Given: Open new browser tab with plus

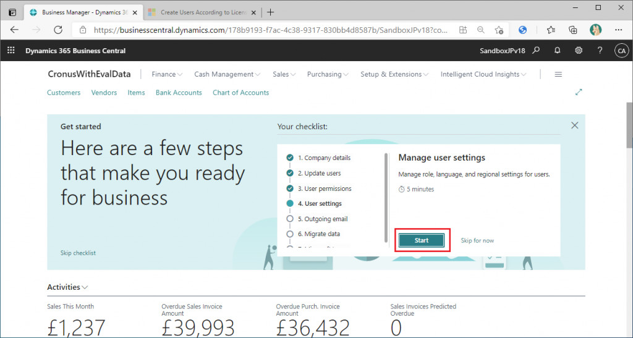Looking at the screenshot, I should click(271, 12).
